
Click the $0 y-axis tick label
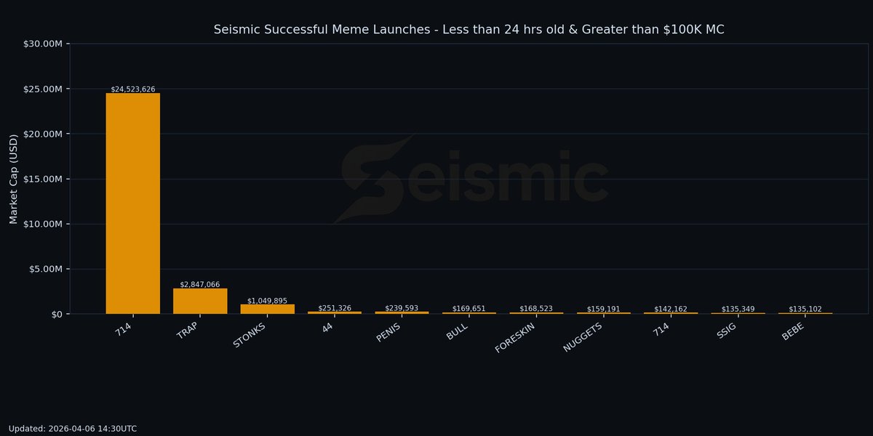click(57, 314)
